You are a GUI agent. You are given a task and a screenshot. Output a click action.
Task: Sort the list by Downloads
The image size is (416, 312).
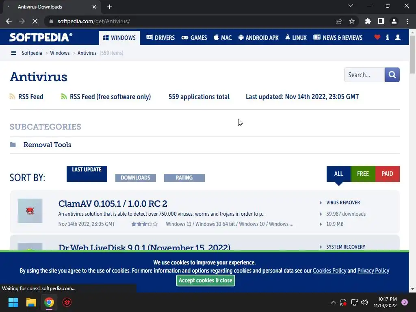pos(136,178)
